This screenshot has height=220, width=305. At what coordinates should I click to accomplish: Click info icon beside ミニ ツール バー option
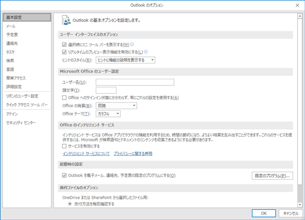pyautogui.click(x=132, y=45)
